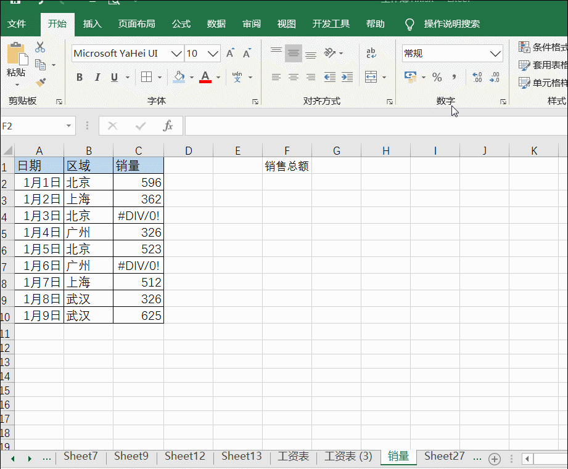Screen dimensions: 568x469
Task: Open the number format dropdown 常规
Action: click(x=495, y=54)
